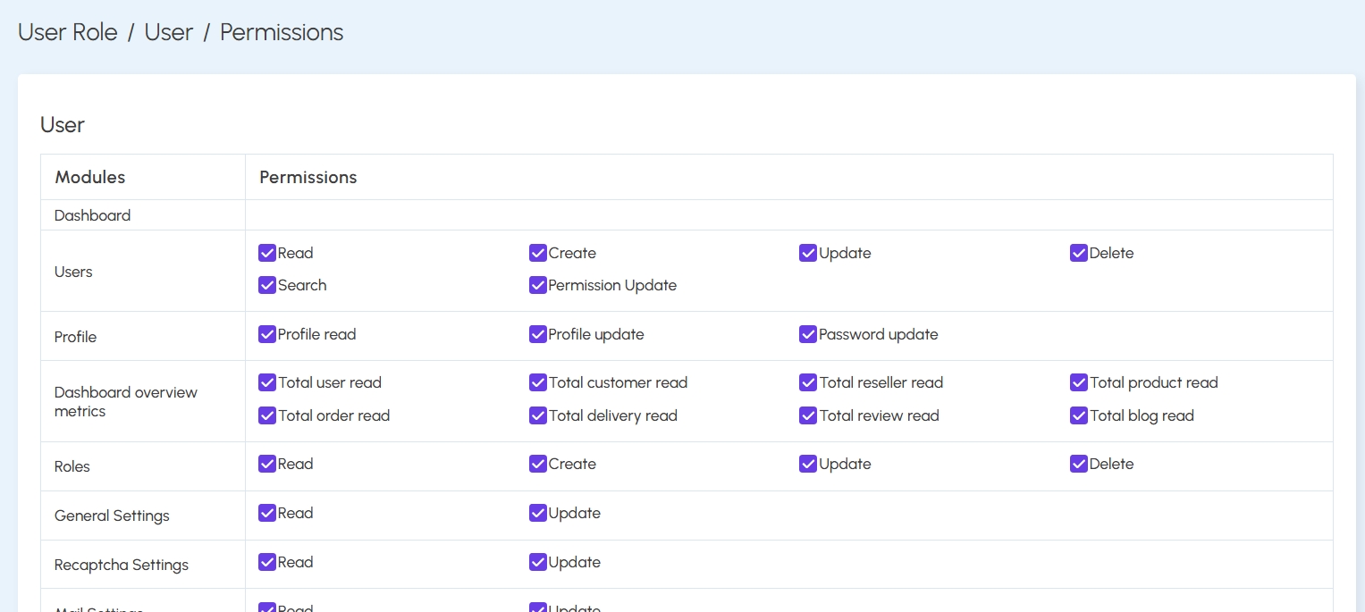Toggle the Total reseller read checkbox
Screen dimensions: 1365x612
click(808, 382)
